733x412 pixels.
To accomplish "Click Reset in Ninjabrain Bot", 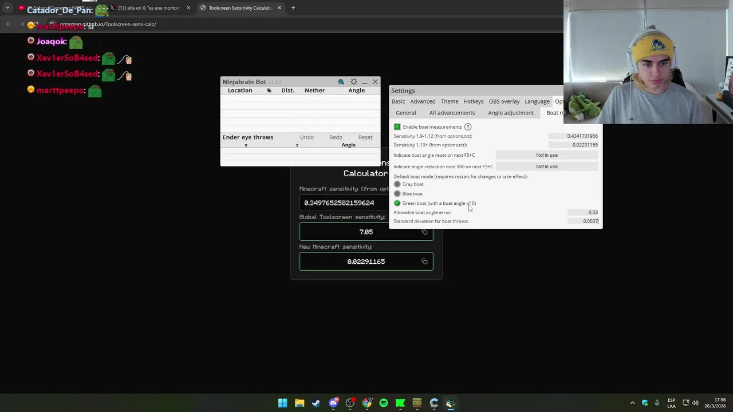I will 365,137.
